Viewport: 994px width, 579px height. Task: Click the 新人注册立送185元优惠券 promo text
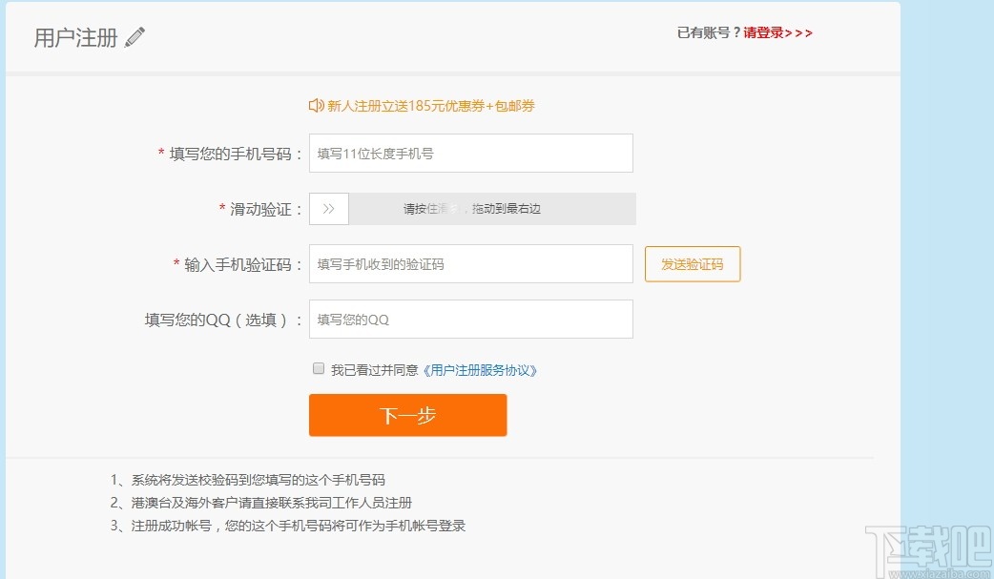[x=431, y=106]
